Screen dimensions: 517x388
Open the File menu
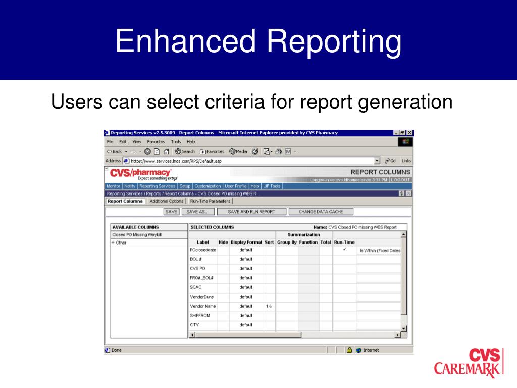(110, 142)
